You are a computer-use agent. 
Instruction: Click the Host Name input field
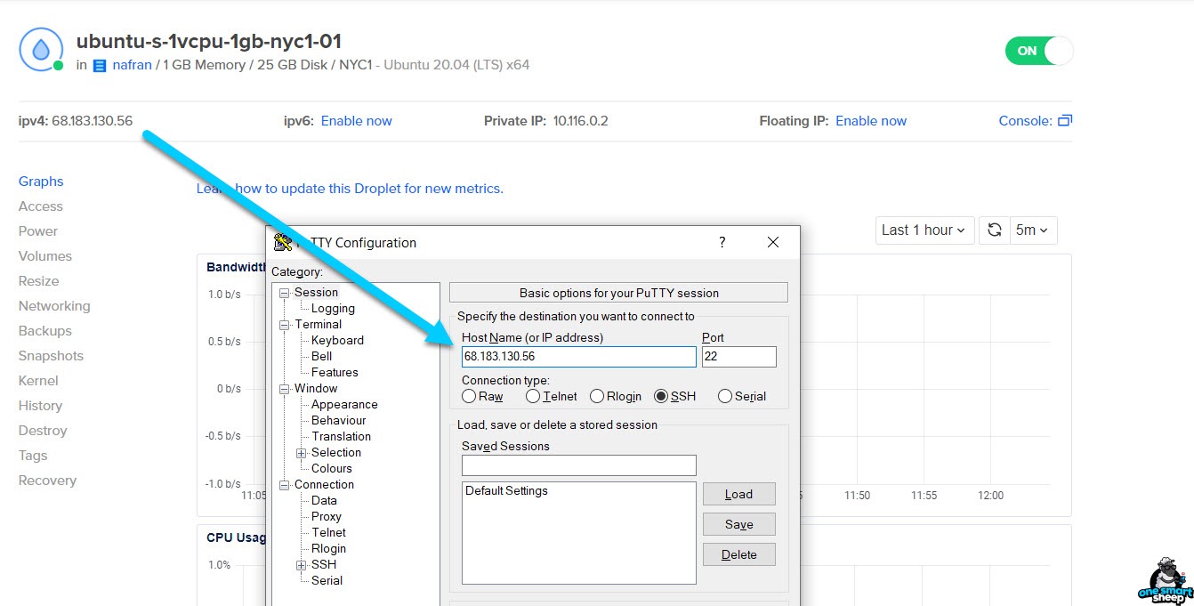click(579, 356)
